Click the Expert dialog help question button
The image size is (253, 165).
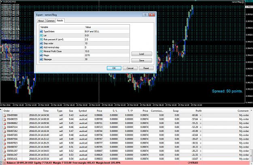pos(145,15)
